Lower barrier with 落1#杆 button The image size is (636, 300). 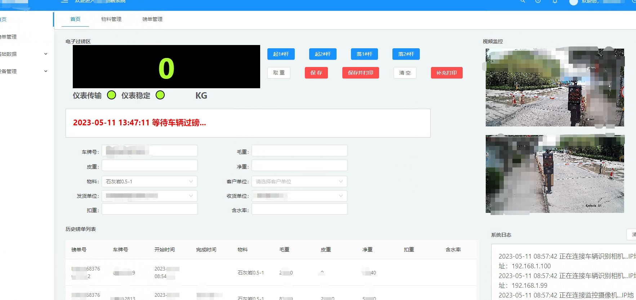364,54
